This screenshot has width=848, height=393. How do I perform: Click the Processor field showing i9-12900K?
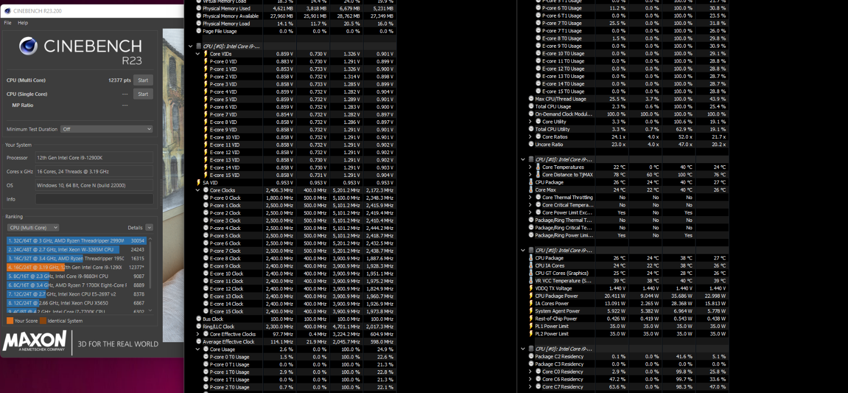94,158
